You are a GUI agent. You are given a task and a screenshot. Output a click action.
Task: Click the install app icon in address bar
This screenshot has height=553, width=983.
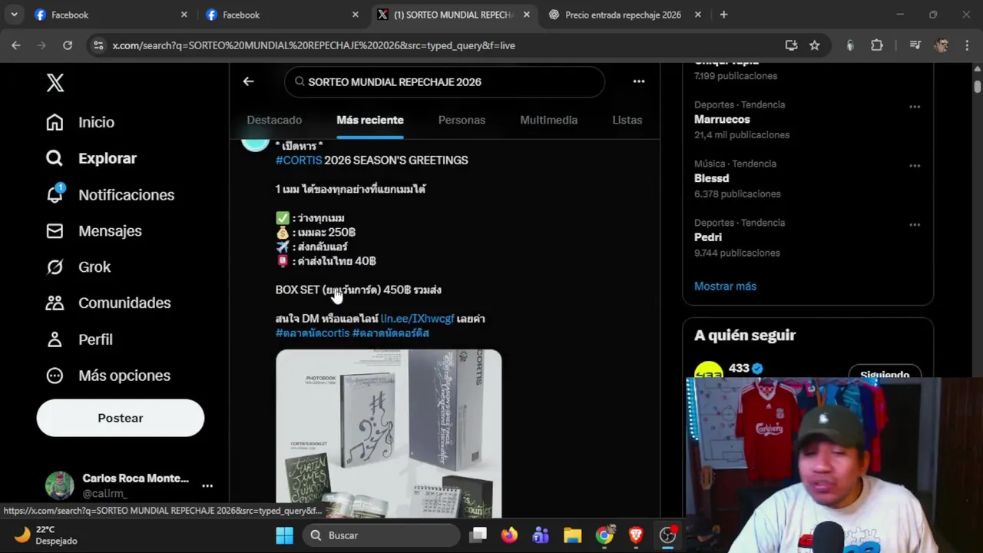[x=791, y=45]
